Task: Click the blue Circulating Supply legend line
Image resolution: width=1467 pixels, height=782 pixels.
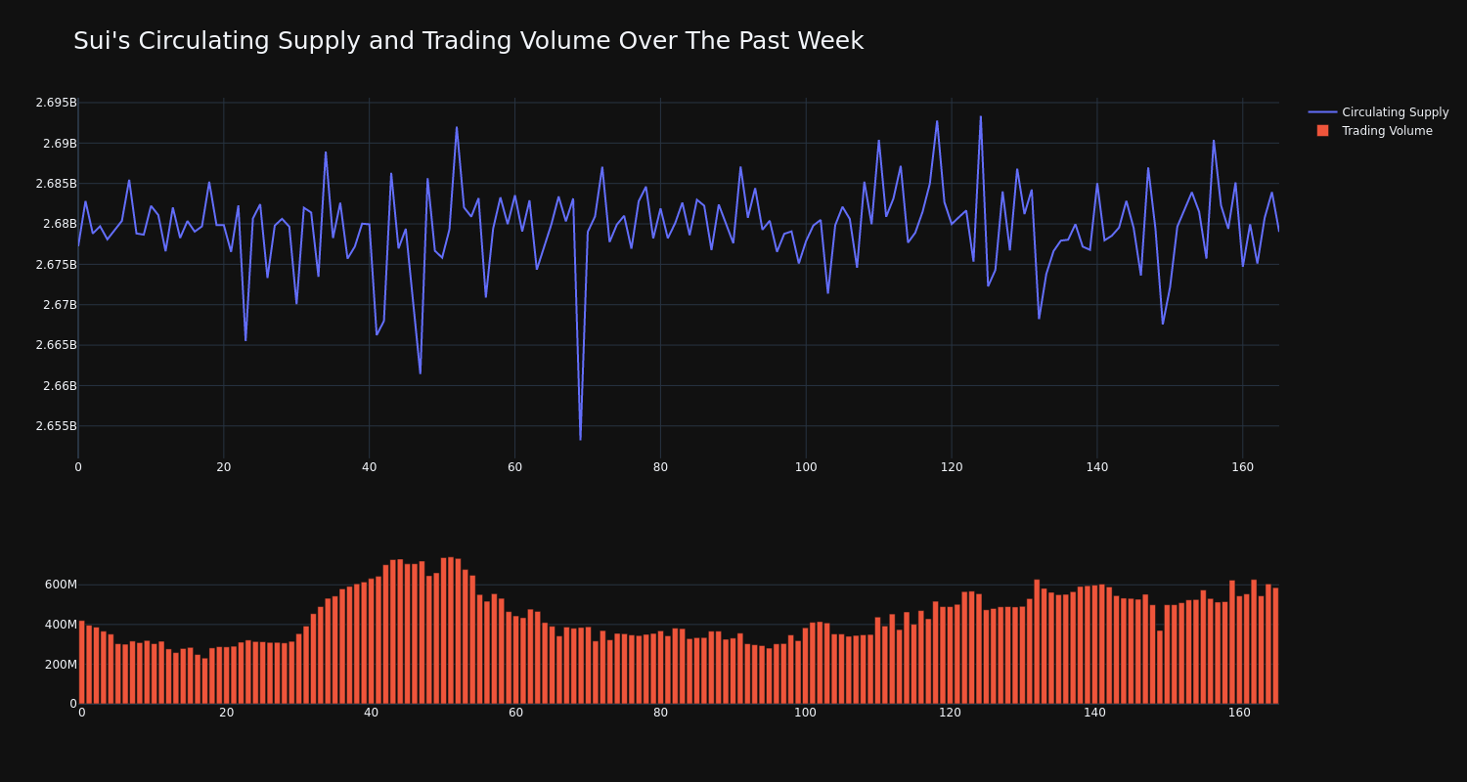Action: pyautogui.click(x=1322, y=112)
